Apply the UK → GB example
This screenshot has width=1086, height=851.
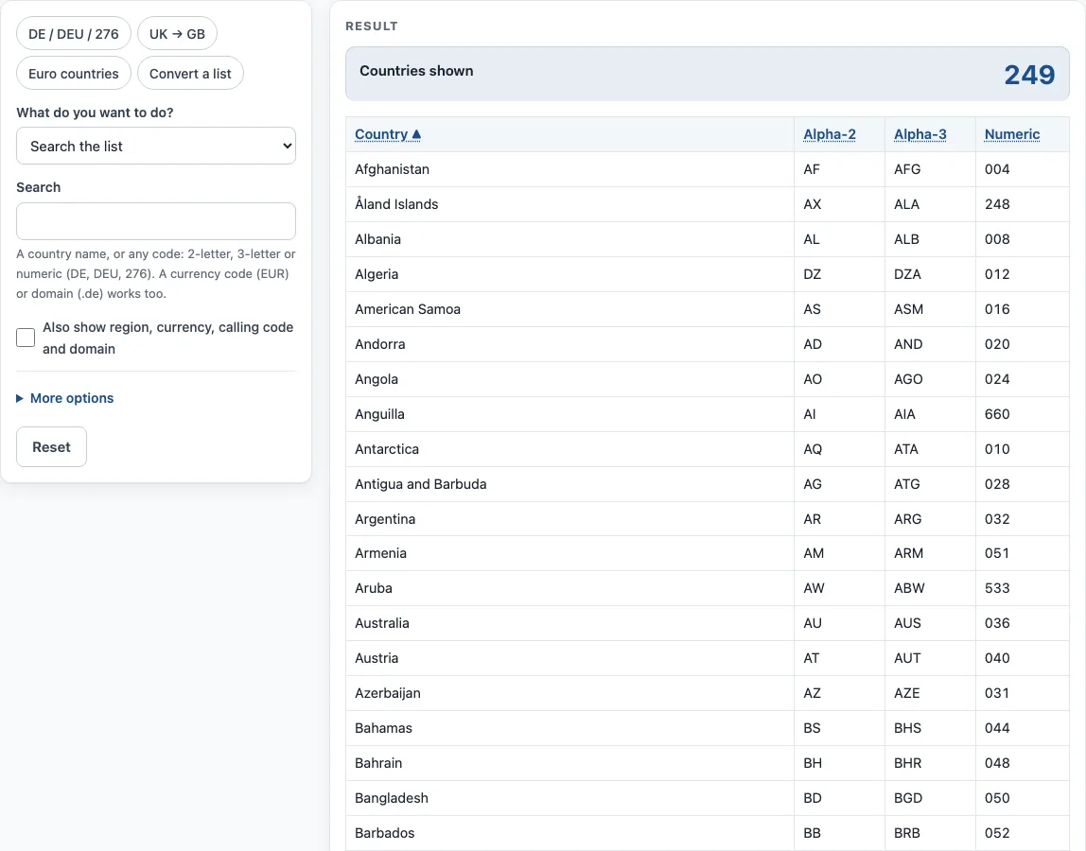(x=177, y=34)
